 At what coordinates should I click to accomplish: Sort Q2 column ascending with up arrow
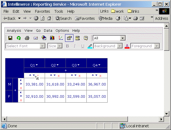pyautogui.click(x=51, y=75)
